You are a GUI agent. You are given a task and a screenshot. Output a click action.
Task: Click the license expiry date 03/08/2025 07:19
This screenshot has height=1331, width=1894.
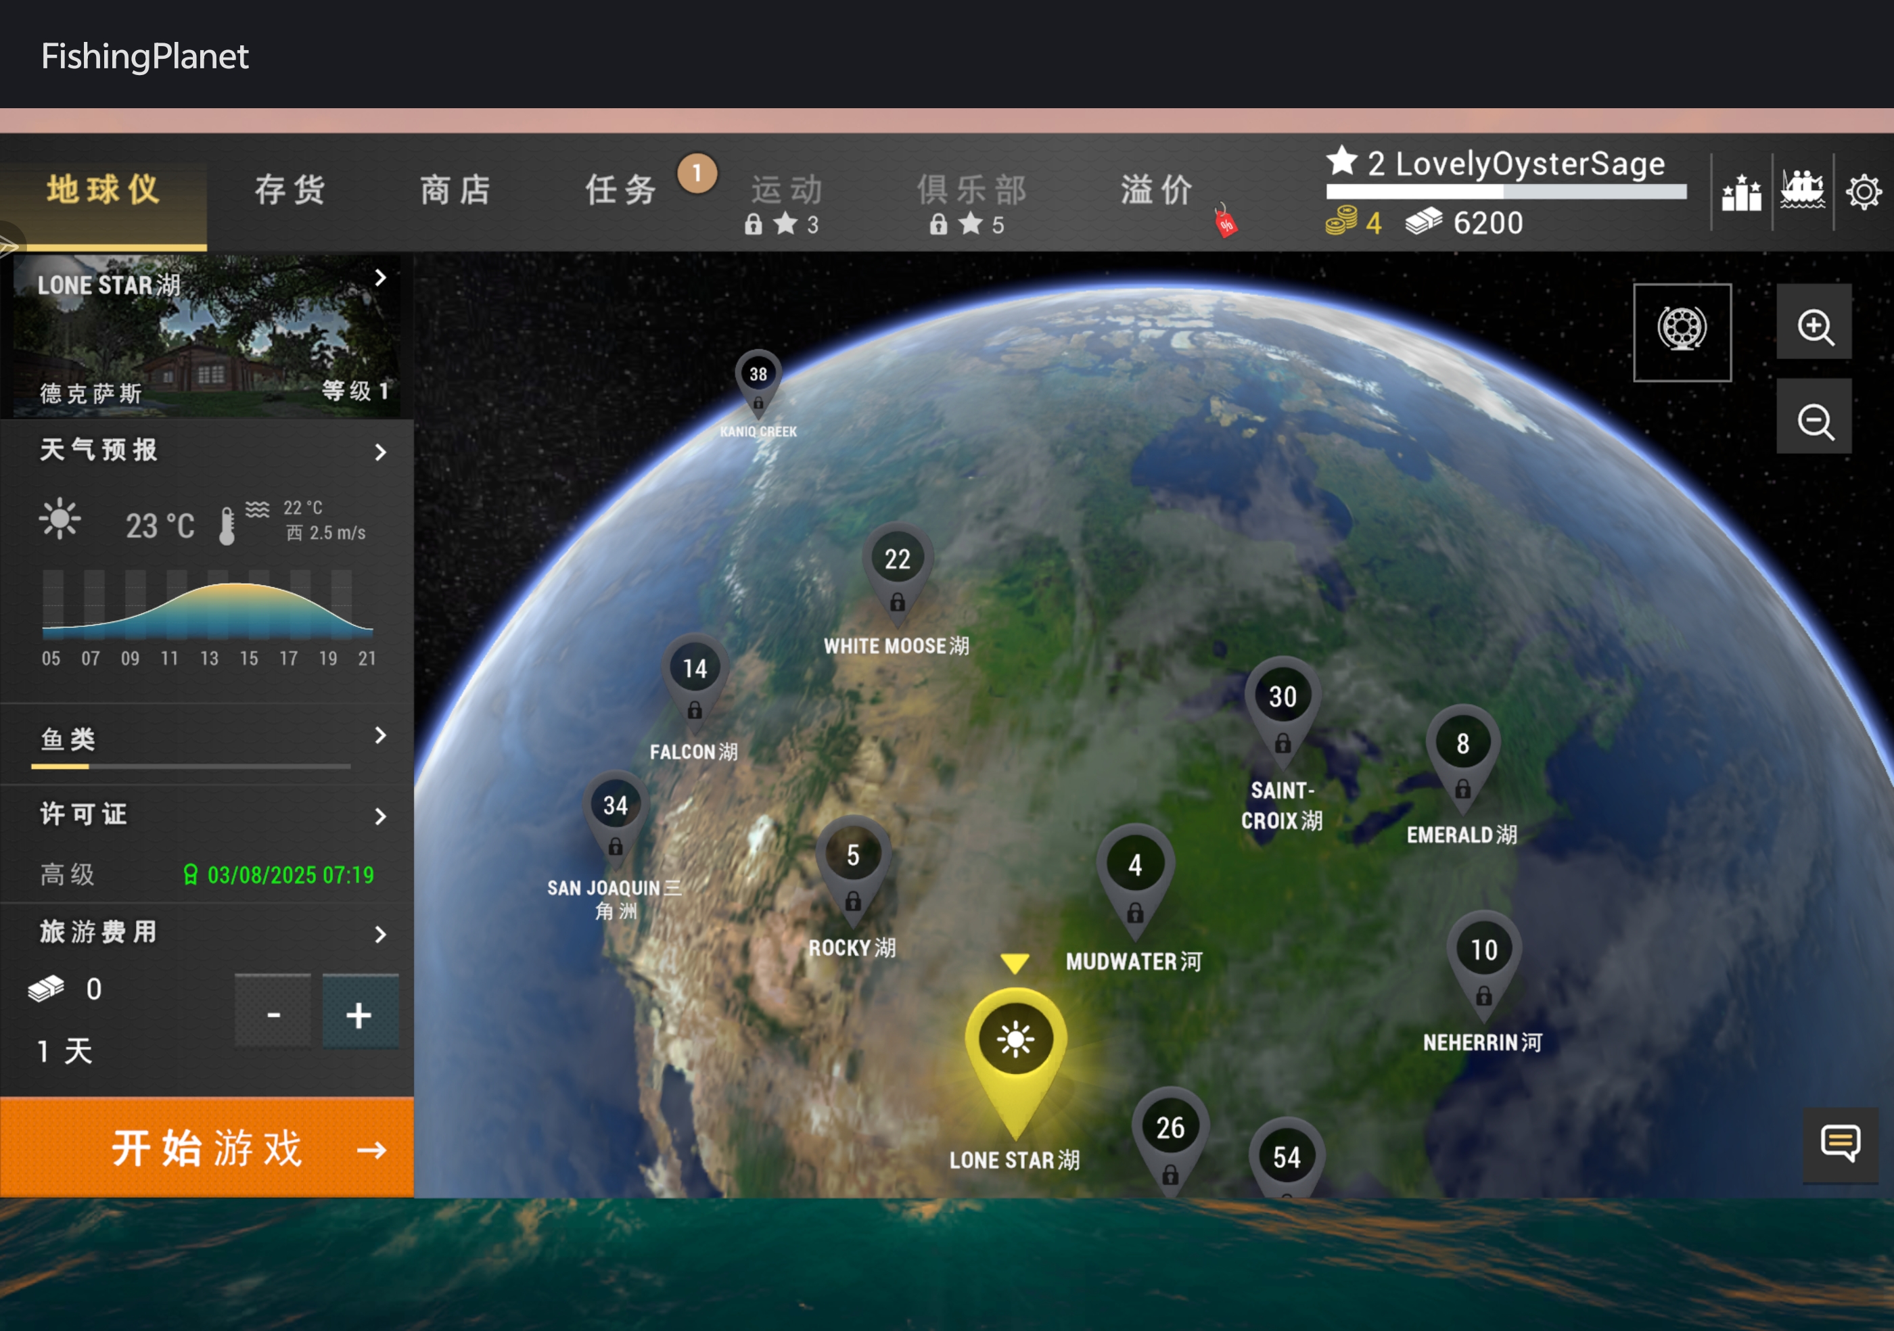(x=290, y=875)
